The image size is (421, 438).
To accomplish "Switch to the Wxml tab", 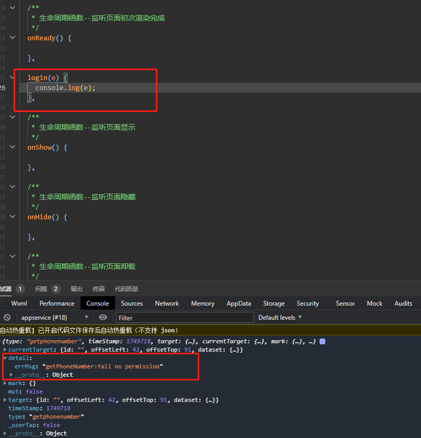I will click(x=19, y=304).
